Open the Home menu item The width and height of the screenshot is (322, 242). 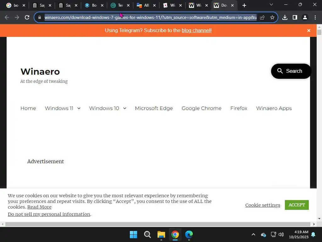[x=28, y=108]
